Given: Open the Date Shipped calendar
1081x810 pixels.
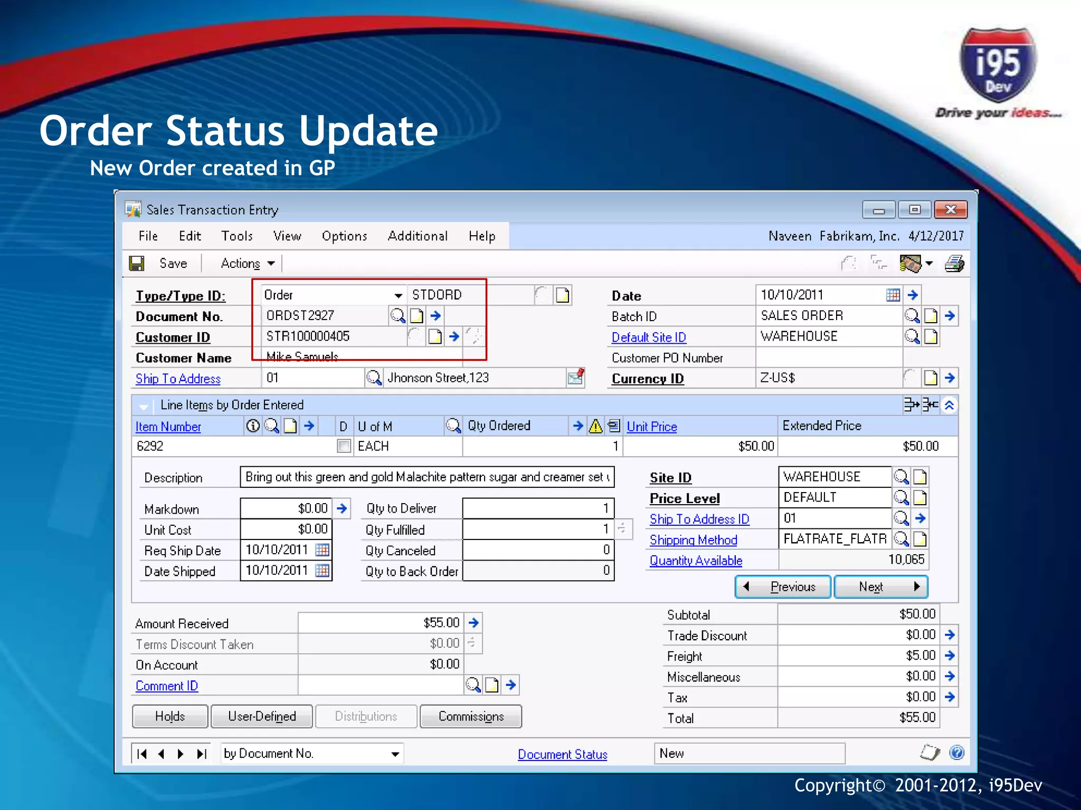Looking at the screenshot, I should (x=322, y=571).
